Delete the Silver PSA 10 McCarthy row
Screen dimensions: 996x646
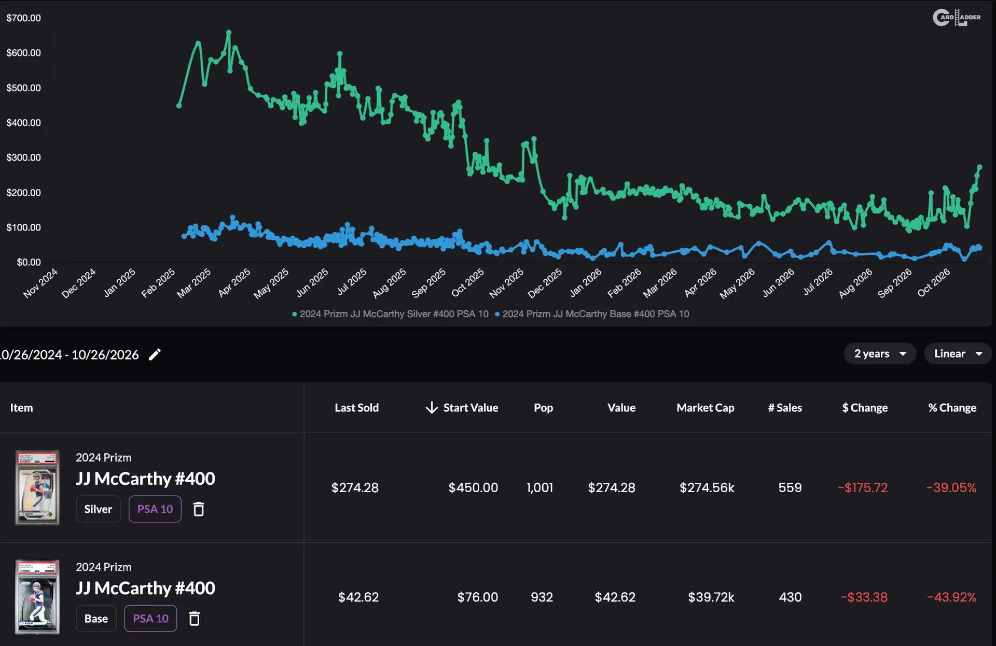tap(199, 509)
